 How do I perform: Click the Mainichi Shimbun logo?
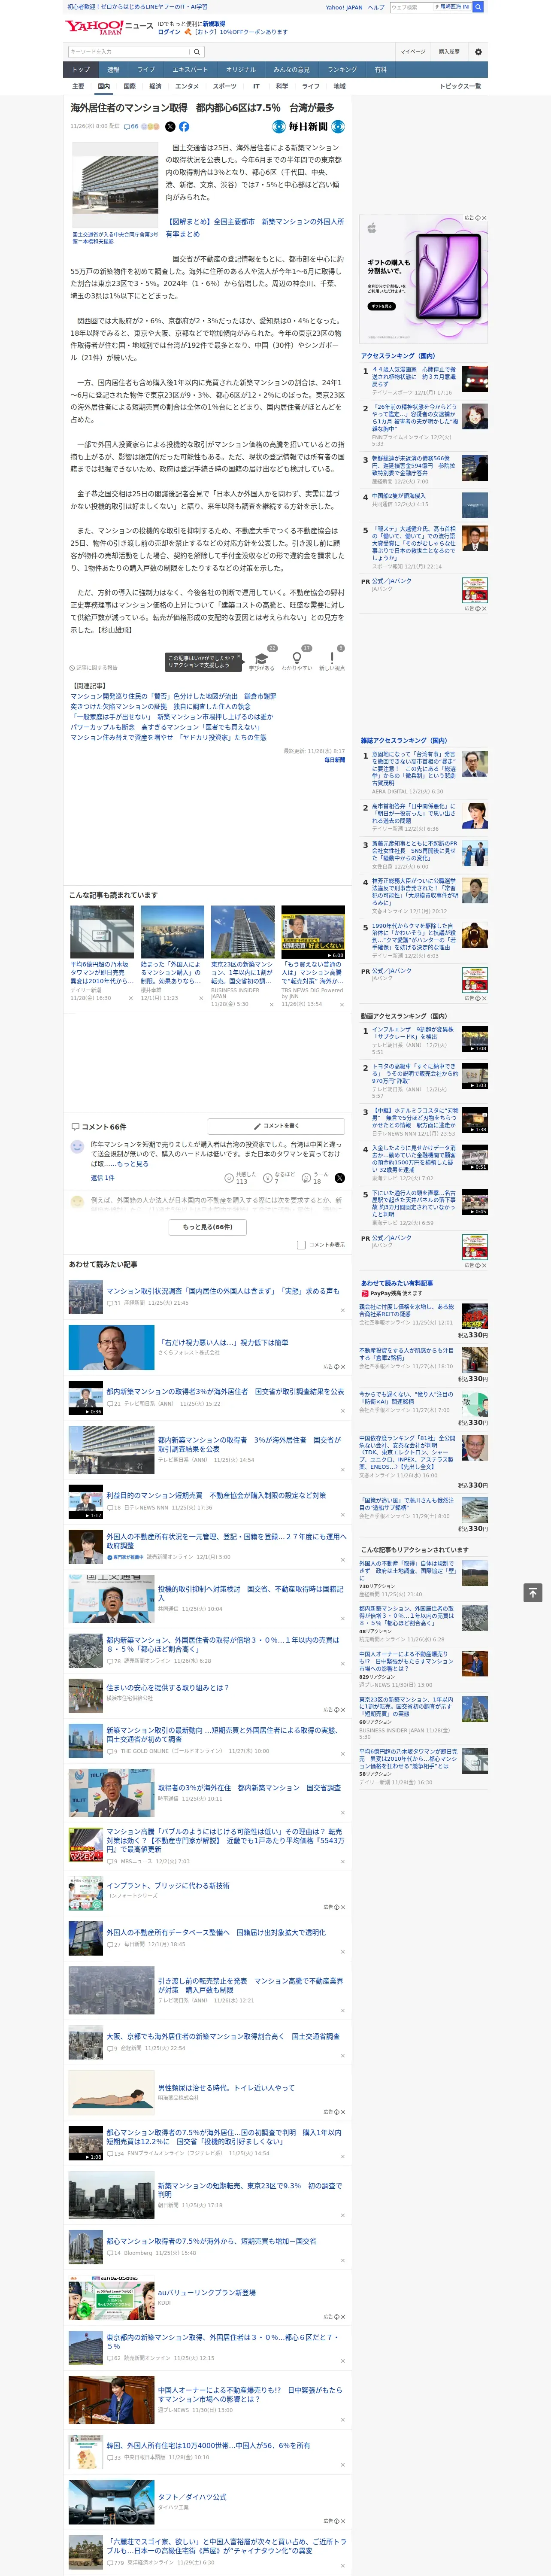309,127
